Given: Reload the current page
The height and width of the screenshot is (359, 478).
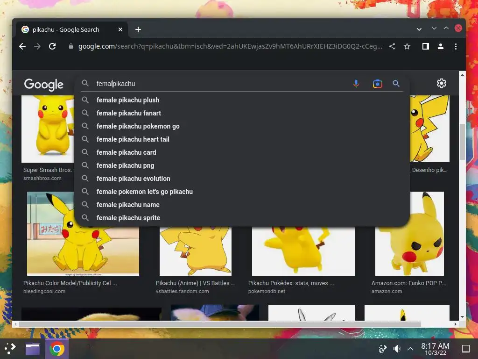Looking at the screenshot, I should [x=52, y=46].
